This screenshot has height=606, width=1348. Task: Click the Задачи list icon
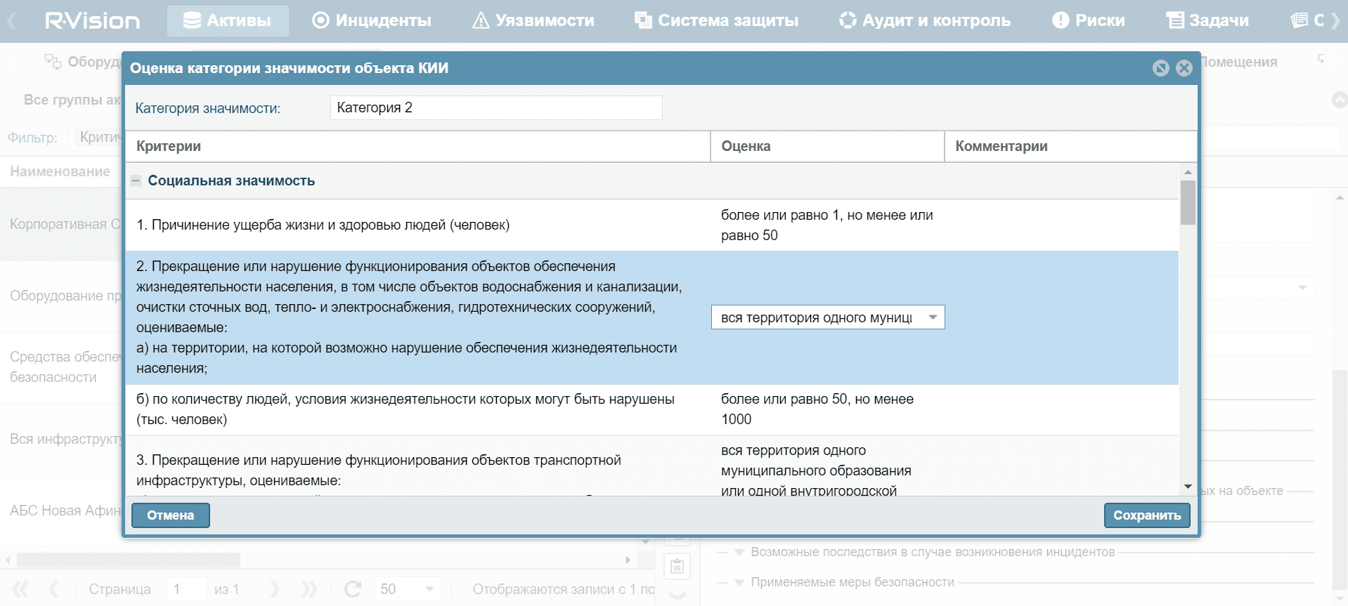click(1174, 20)
